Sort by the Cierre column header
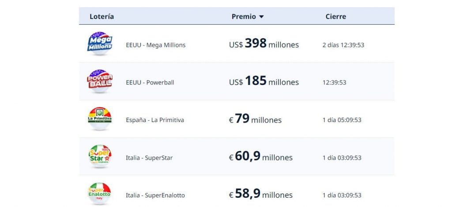This screenshot has width=452, height=207. (335, 16)
